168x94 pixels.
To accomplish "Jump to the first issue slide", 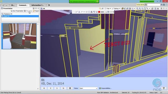I will pos(44,88).
